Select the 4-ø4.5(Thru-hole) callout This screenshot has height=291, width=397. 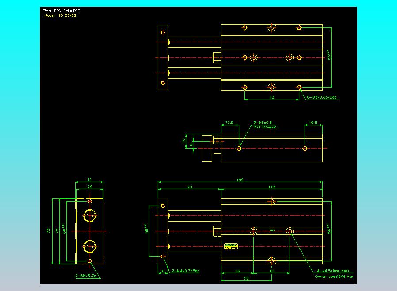[333, 271]
